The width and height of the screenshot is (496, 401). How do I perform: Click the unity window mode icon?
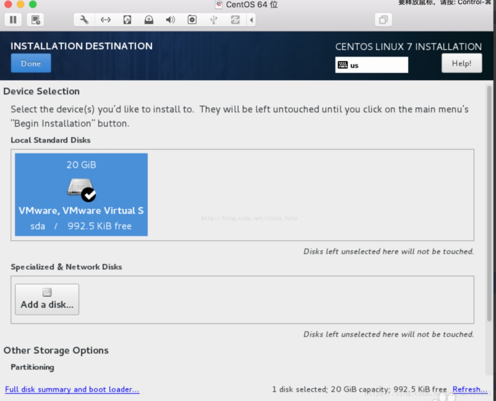(x=383, y=20)
